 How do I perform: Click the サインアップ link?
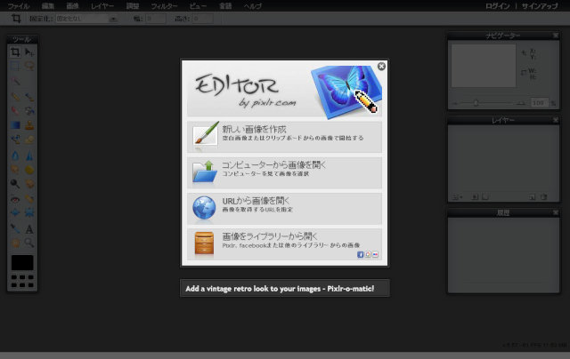(x=540, y=6)
